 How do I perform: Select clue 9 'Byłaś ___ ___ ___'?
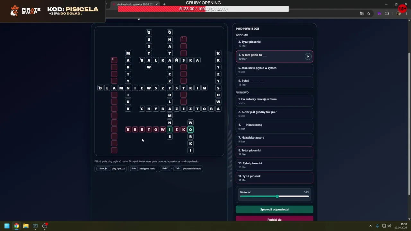click(274, 82)
